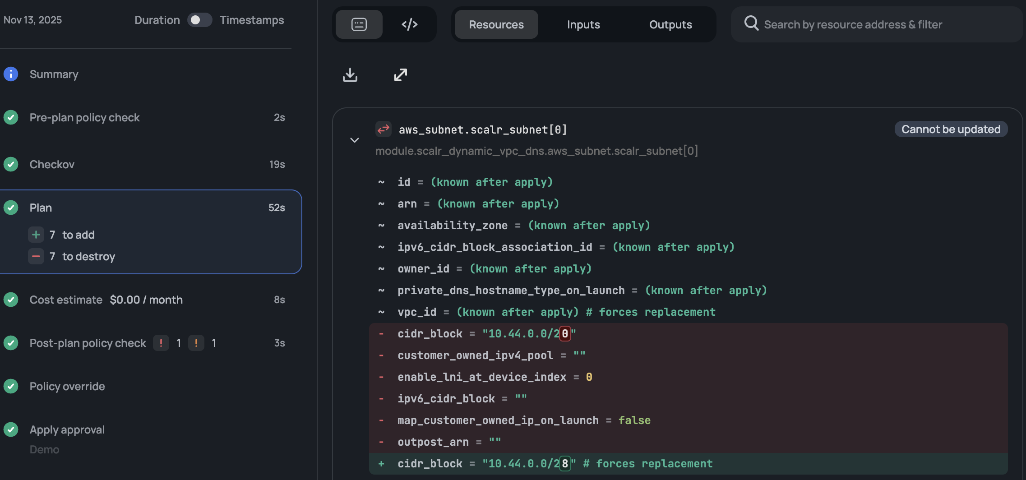Screen dimensions: 1026x480
Task: Click the Summary info icon
Action: [11, 74]
